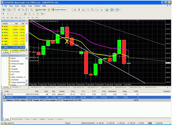Select the Cursor arrow tool
The height and width of the screenshot is (125, 172).
tap(4, 14)
